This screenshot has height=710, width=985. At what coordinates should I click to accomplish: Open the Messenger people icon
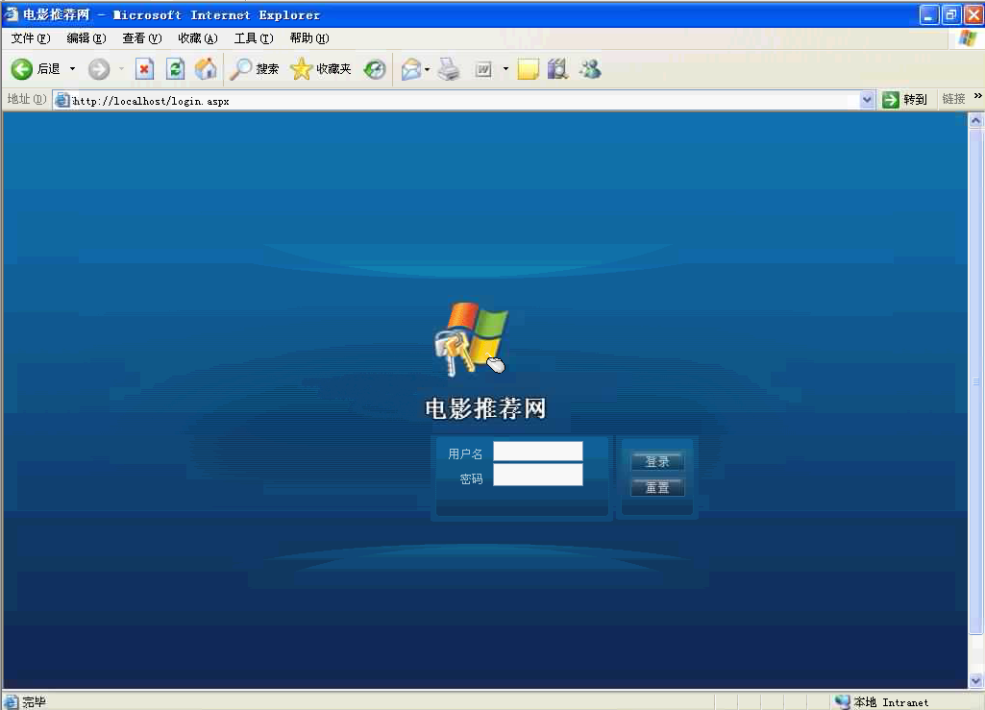[590, 69]
